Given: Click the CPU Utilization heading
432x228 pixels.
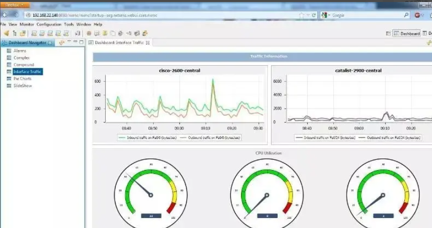Looking at the screenshot, I should [x=269, y=153].
